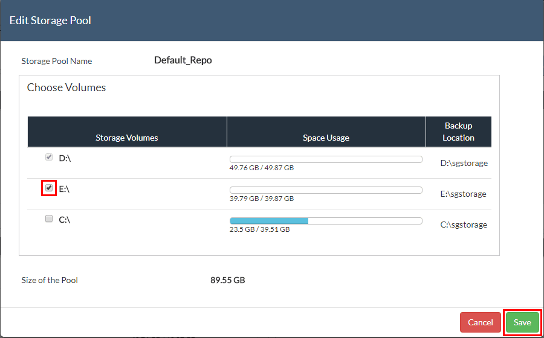The width and height of the screenshot is (544, 338).
Task: Enable the C:\ volume checkbox
Action: tap(49, 219)
